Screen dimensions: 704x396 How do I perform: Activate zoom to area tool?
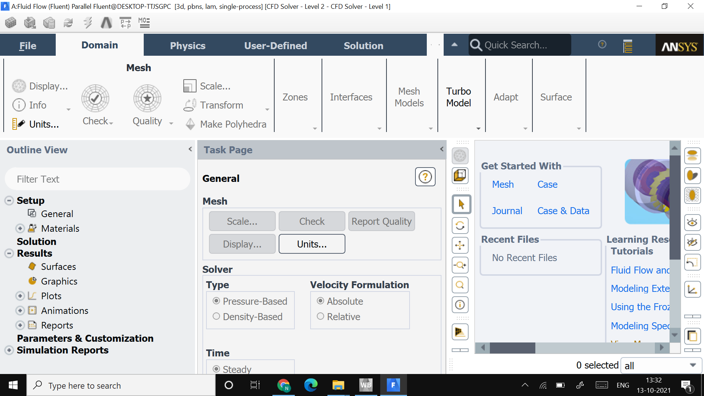[x=460, y=285]
